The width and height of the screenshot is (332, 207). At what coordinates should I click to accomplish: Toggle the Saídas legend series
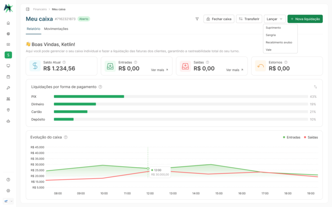[x=311, y=137]
